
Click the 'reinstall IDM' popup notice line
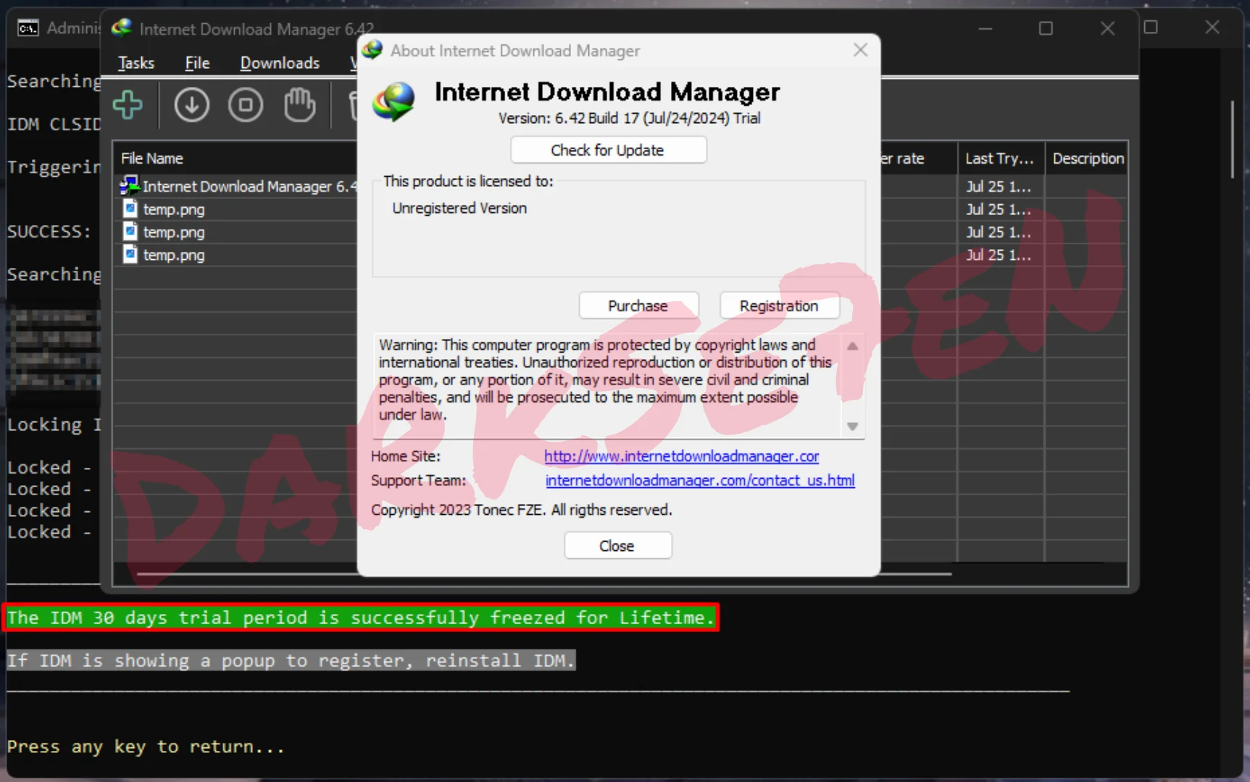pyautogui.click(x=291, y=660)
